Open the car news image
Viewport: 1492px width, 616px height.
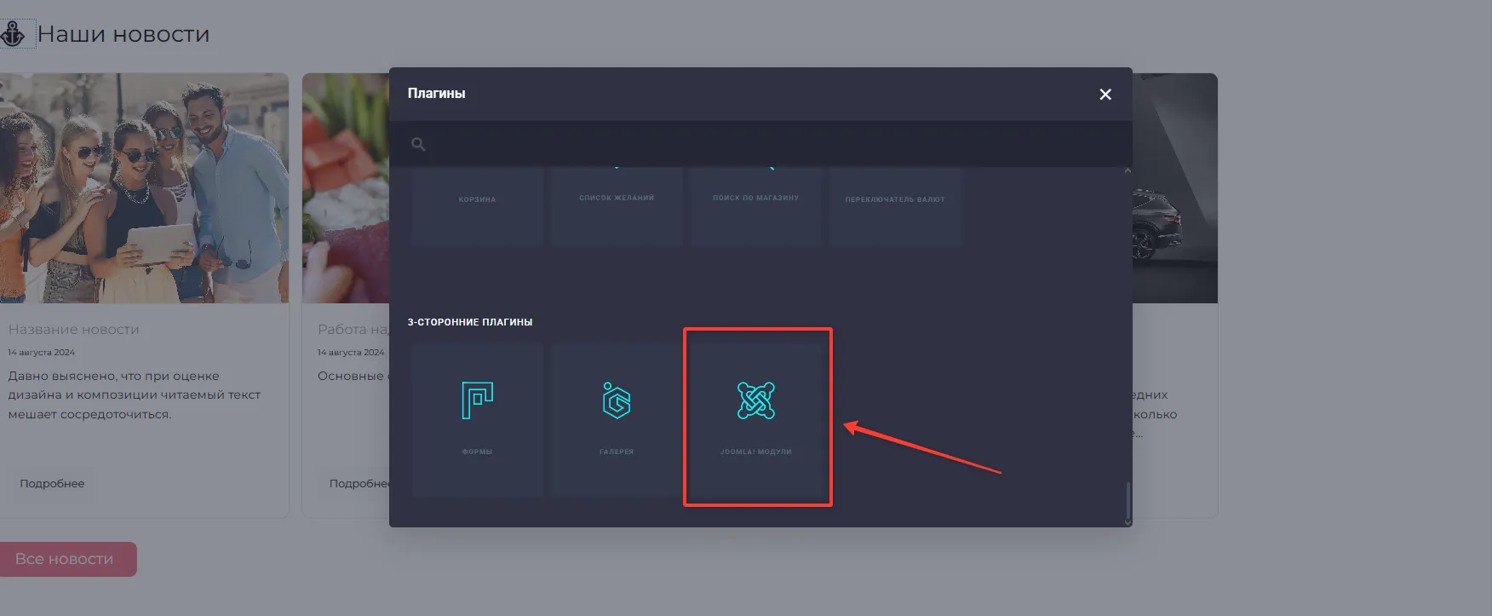tap(1175, 187)
